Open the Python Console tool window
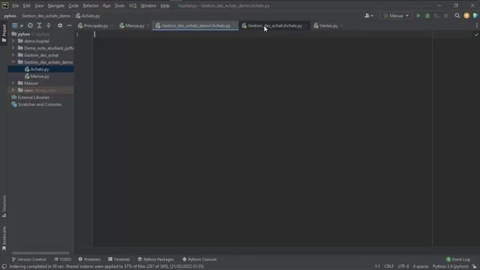480x270 pixels. [199, 259]
